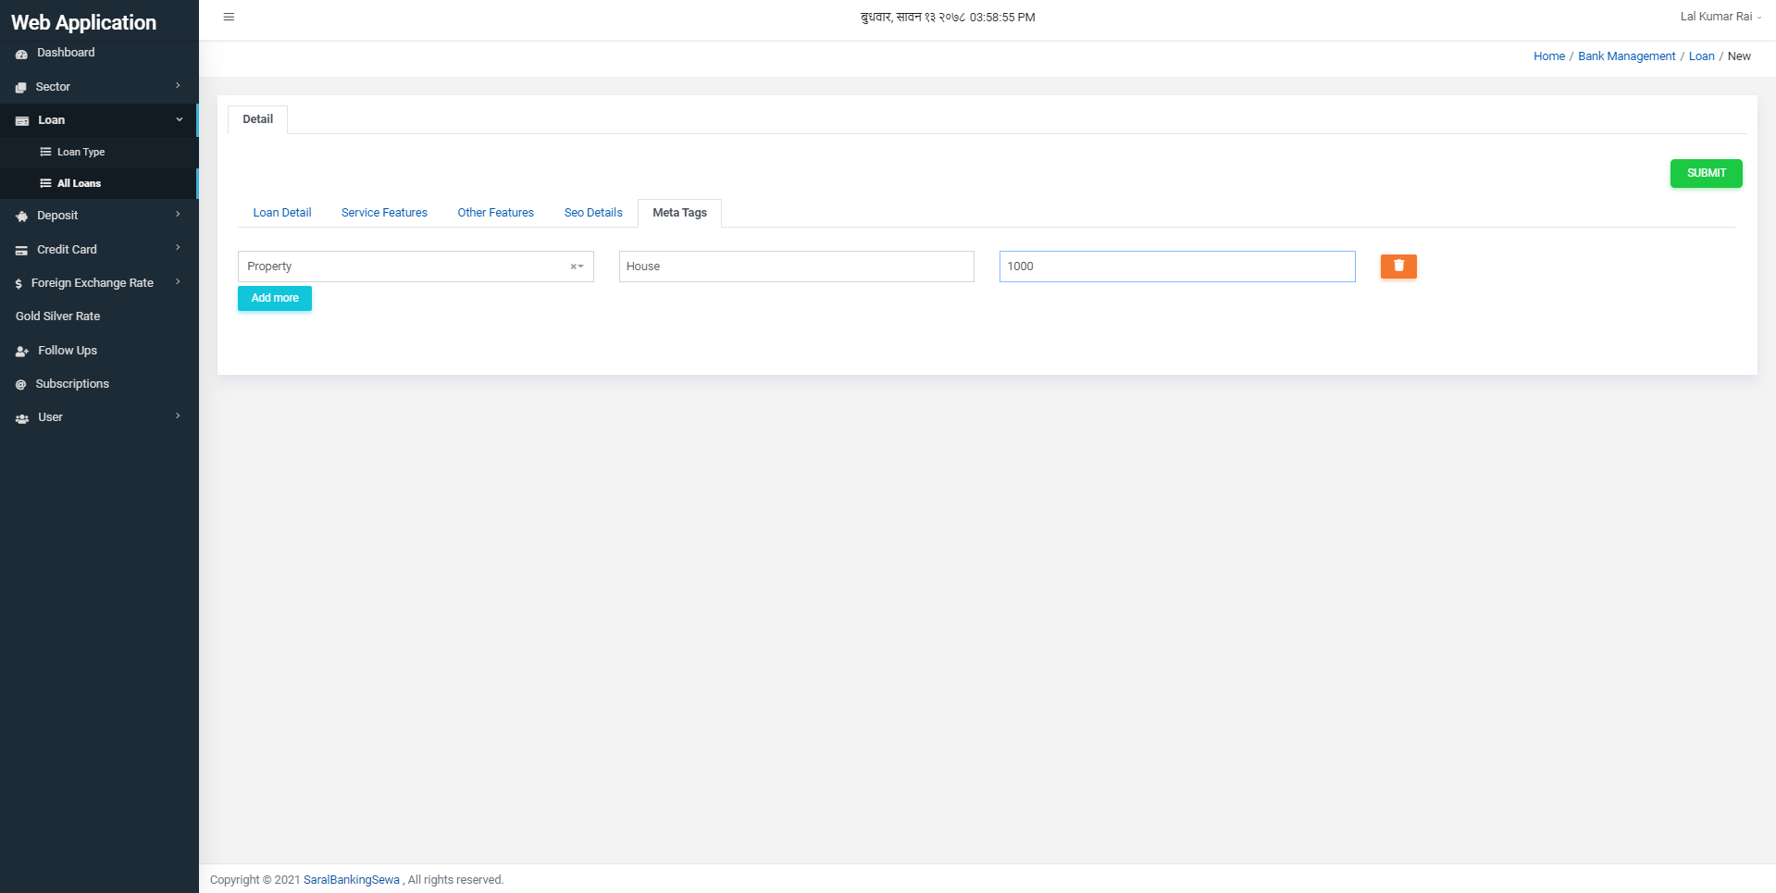Click the Dashboard gauge icon
1776x893 pixels.
(x=21, y=54)
